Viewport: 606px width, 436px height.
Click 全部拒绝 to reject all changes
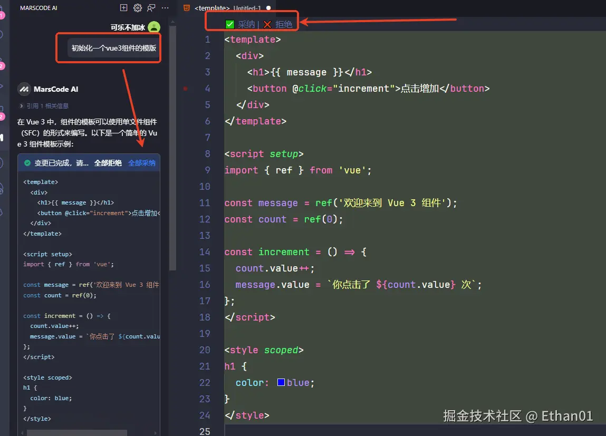click(108, 163)
